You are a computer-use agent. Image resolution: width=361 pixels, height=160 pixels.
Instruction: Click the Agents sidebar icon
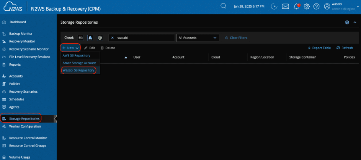[x=4, y=107]
